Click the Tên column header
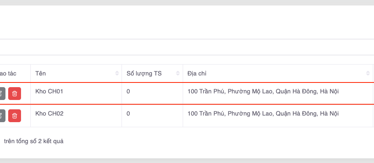374x163 pixels. click(x=41, y=74)
